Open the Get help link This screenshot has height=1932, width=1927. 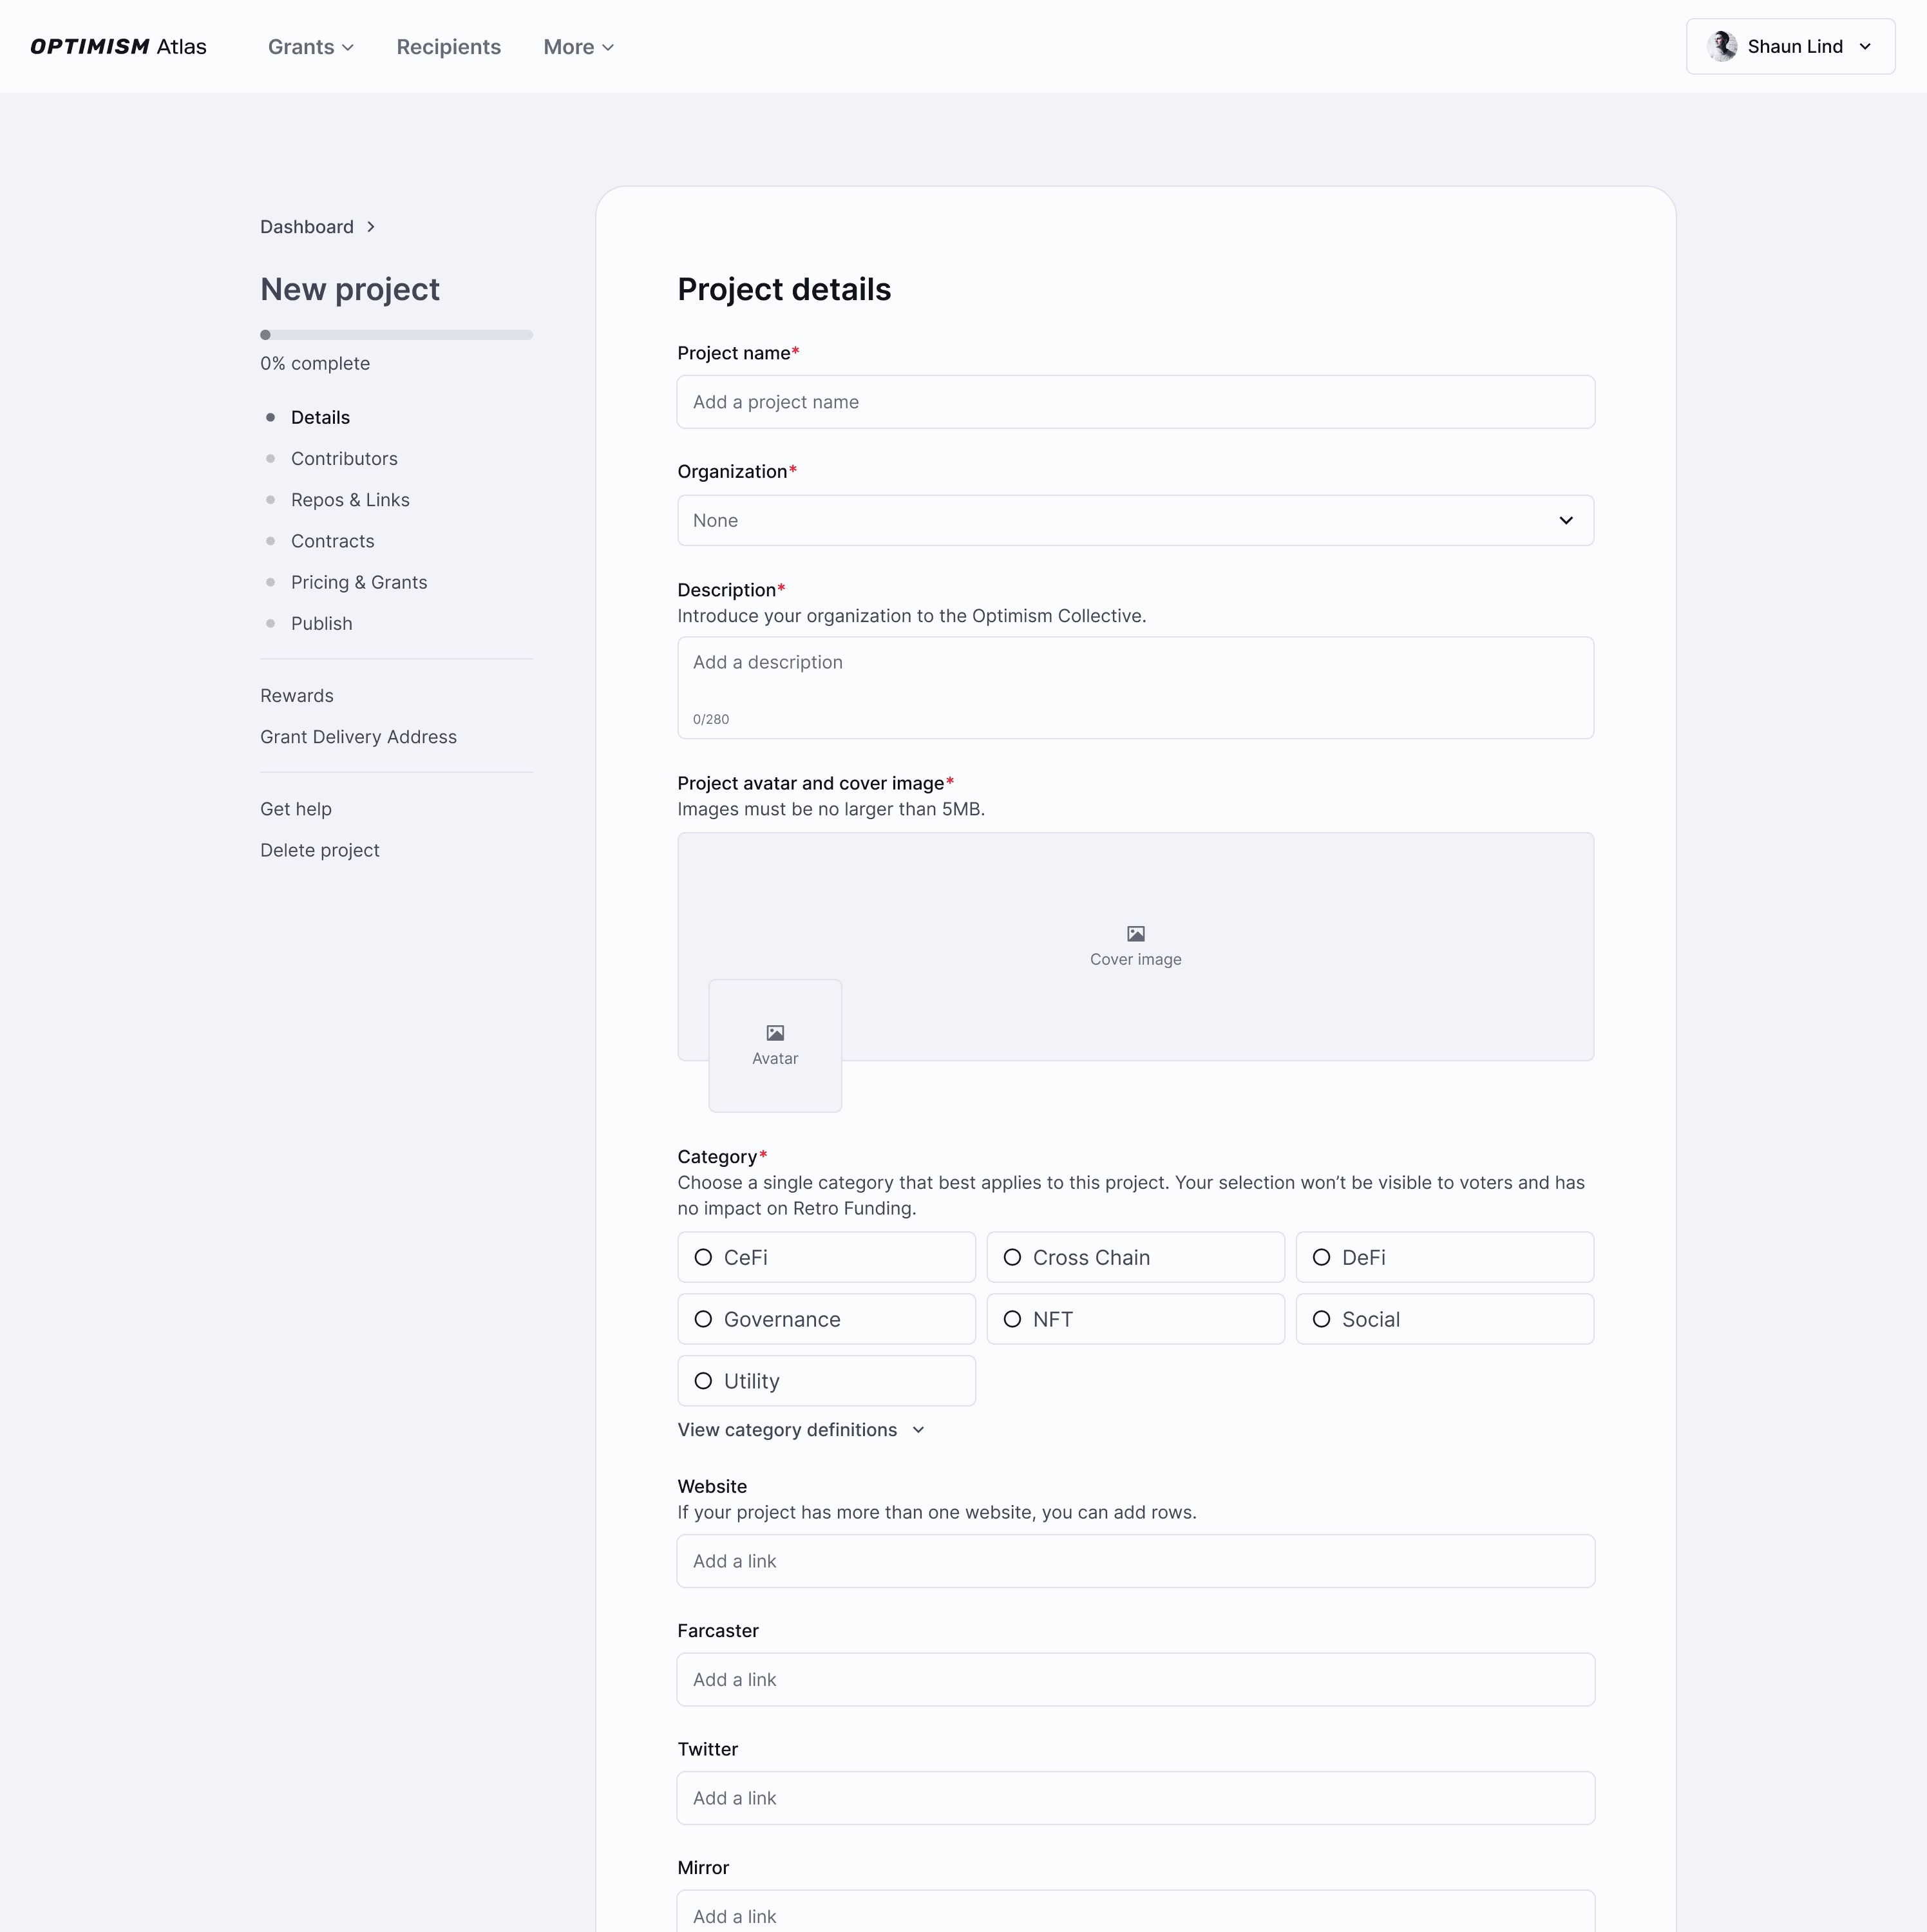296,809
